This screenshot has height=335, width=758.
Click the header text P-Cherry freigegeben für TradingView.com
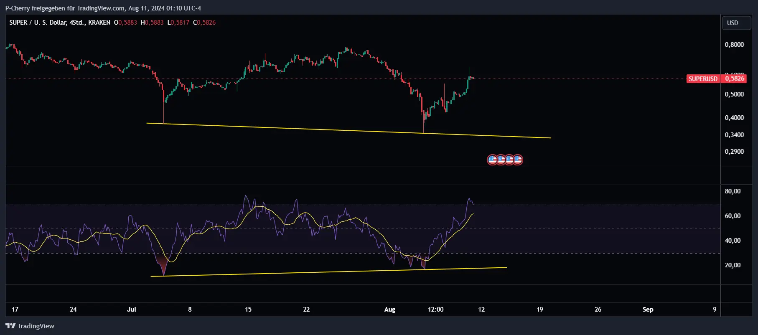pos(65,8)
